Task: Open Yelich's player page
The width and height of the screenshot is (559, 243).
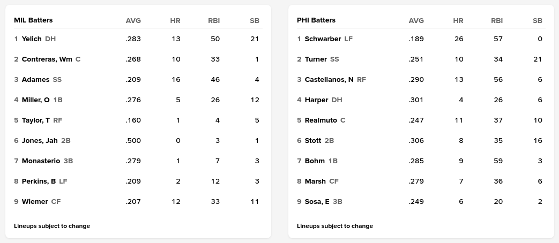Action: click(x=32, y=39)
